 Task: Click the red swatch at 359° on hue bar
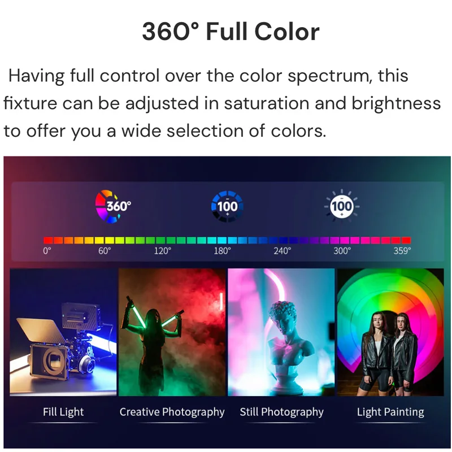point(406,240)
